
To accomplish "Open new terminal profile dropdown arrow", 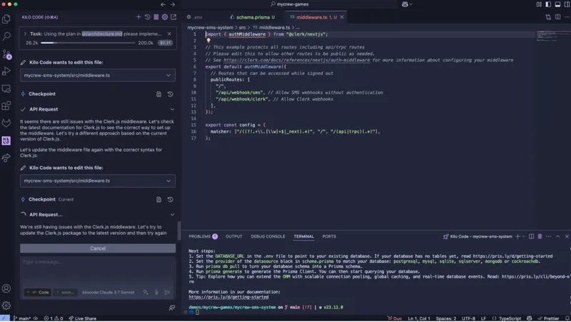I will pos(524,236).
